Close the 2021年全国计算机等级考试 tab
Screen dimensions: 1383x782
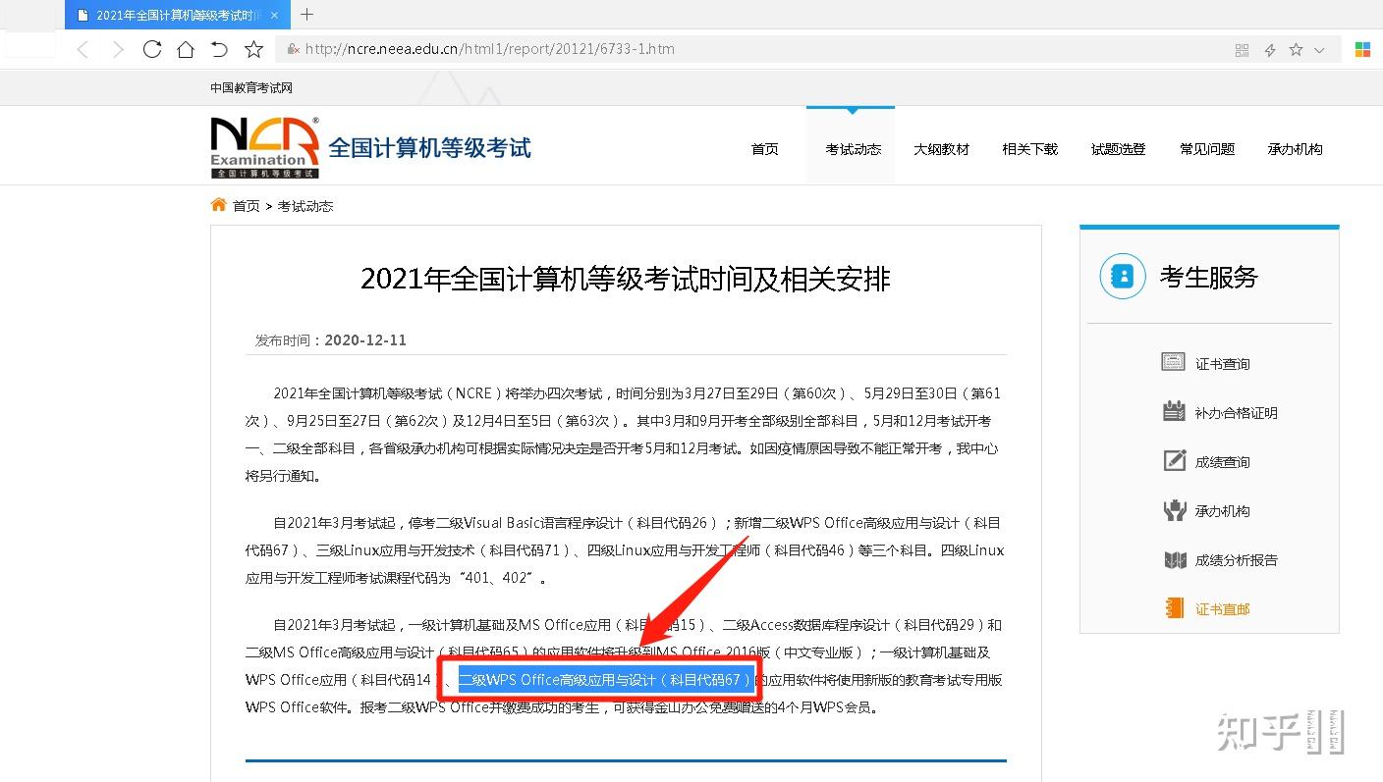tap(274, 15)
